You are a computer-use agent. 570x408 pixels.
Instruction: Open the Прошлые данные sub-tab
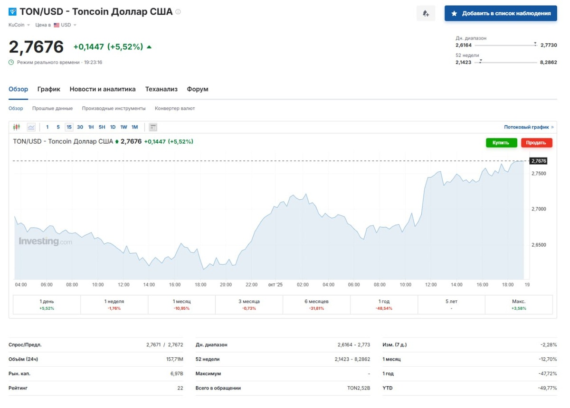52,109
